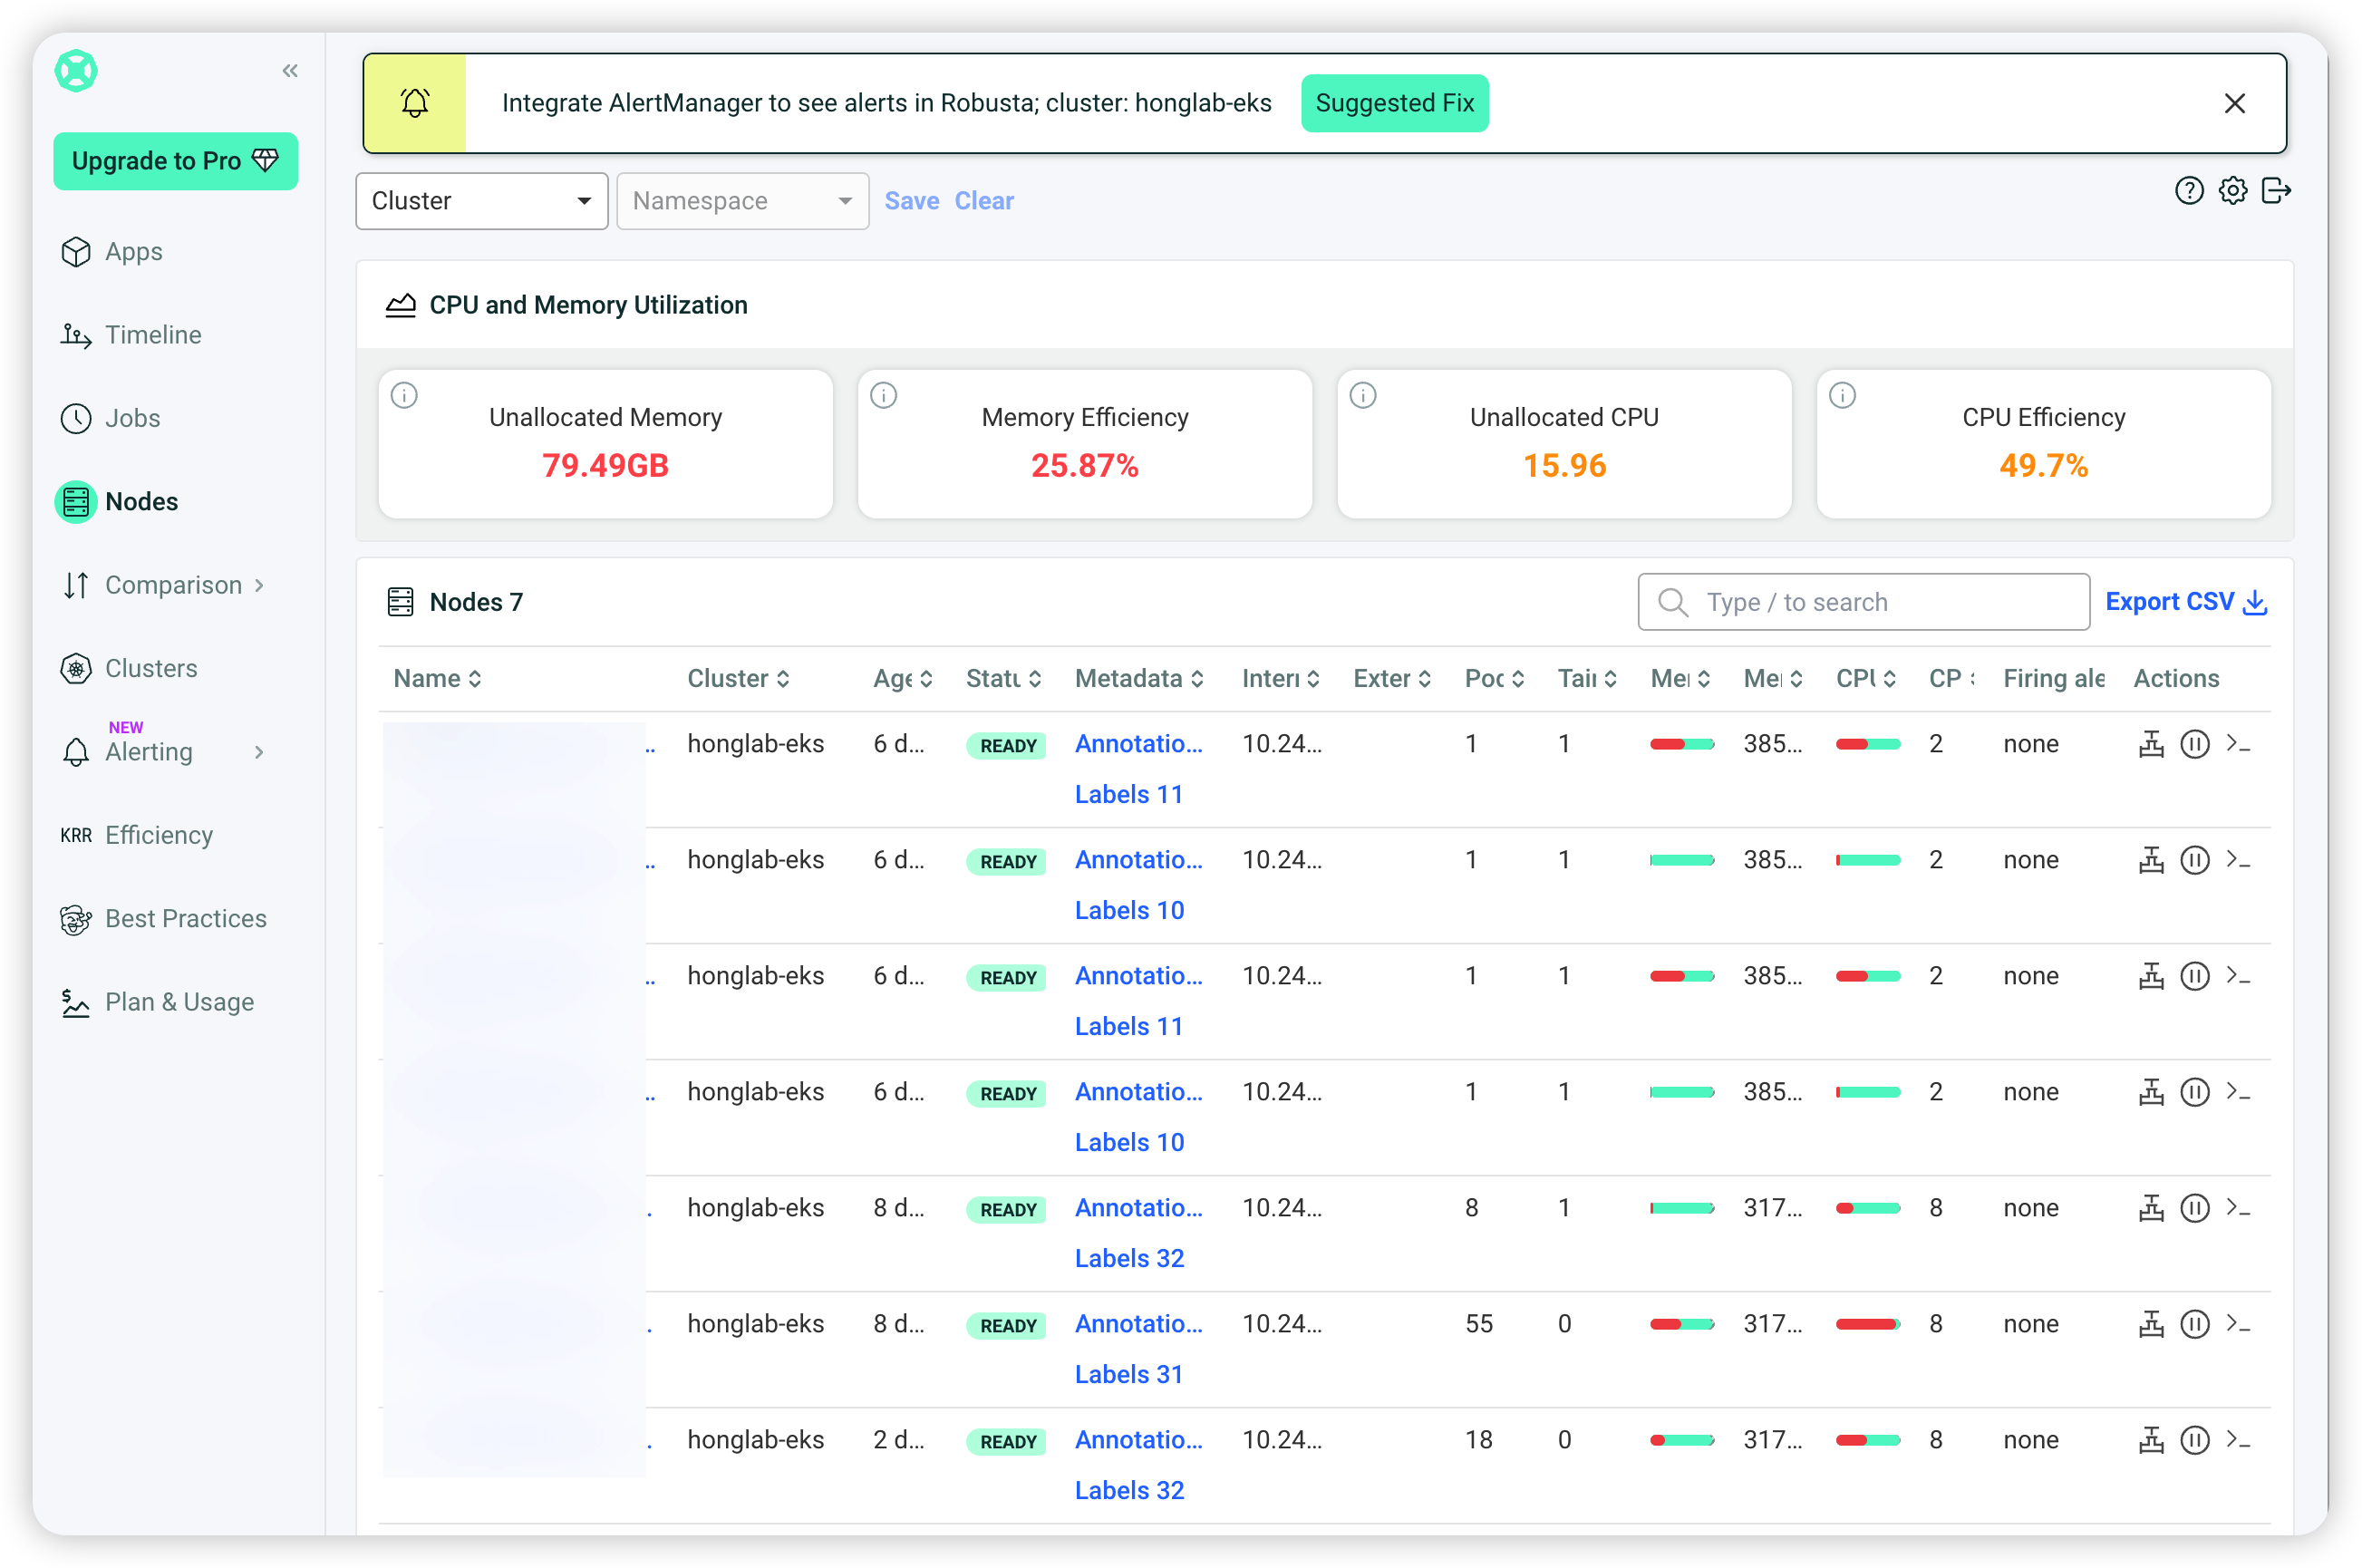Click cordon pause icon in second row

pos(2194,860)
